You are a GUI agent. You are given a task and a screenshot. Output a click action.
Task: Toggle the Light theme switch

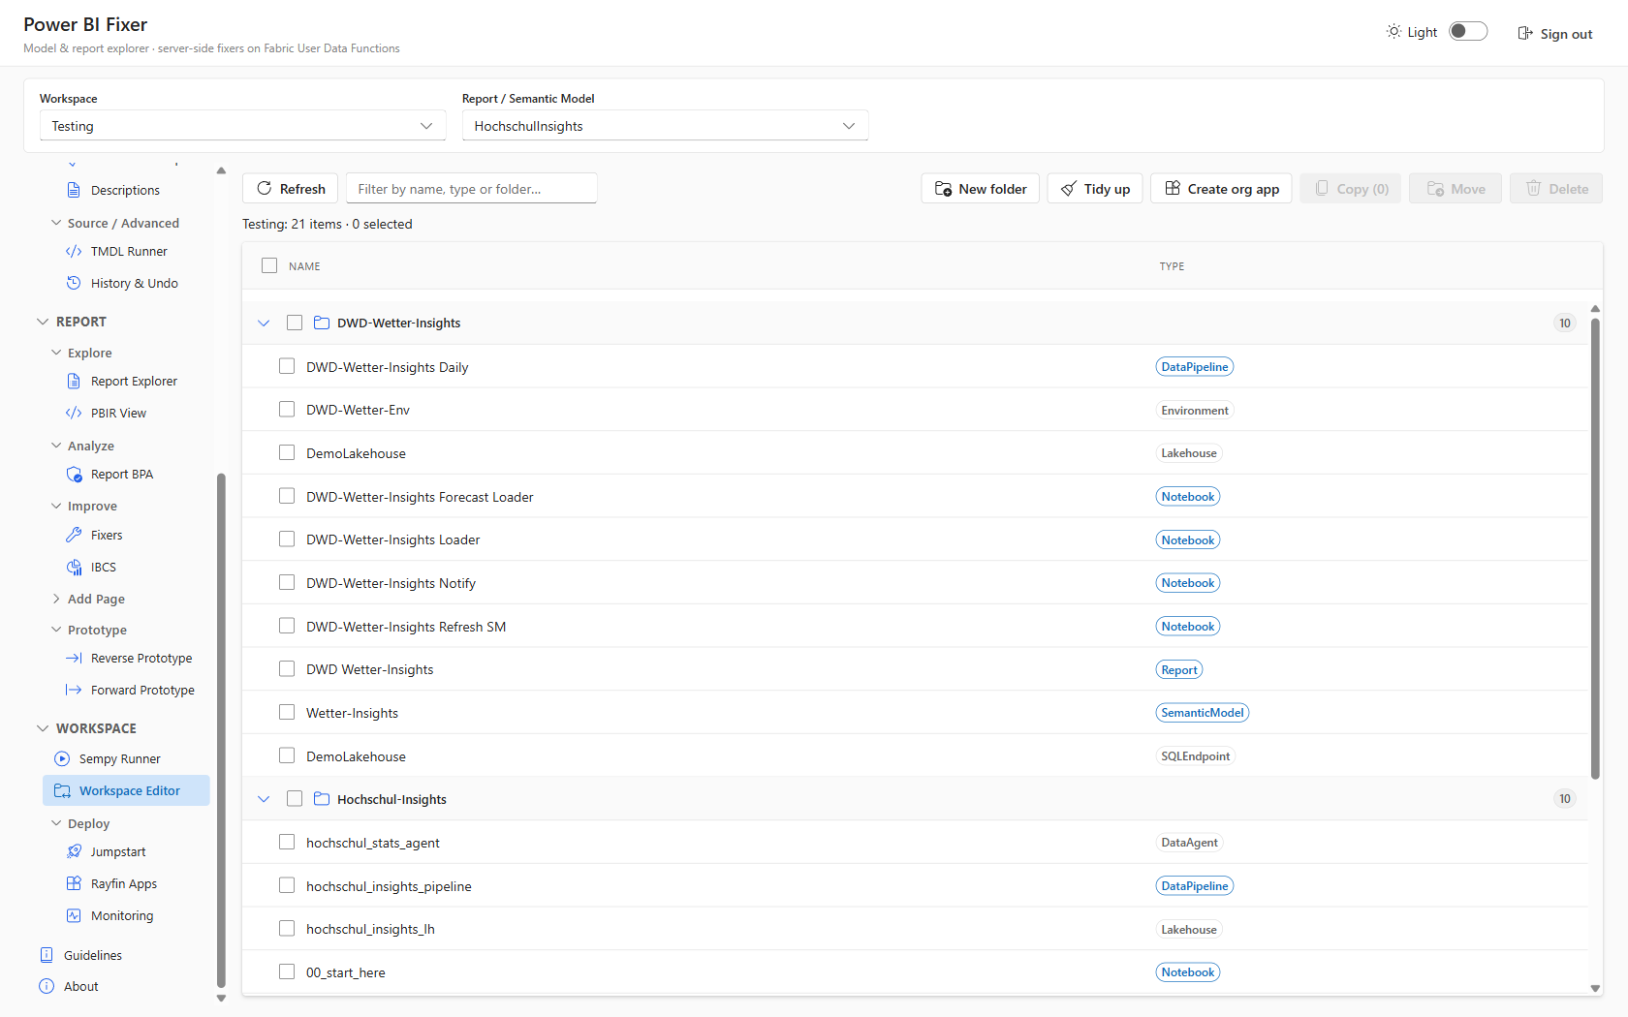click(1468, 31)
